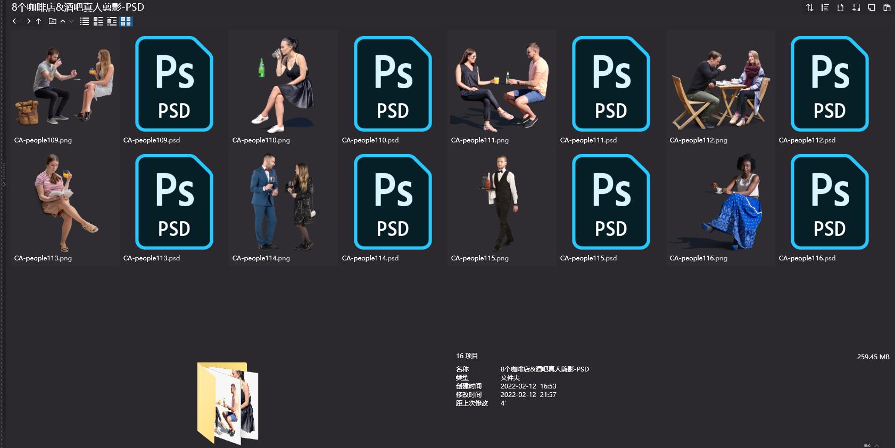
Task: Select the CA-people110.psd Photoshop file icon
Action: click(x=393, y=84)
